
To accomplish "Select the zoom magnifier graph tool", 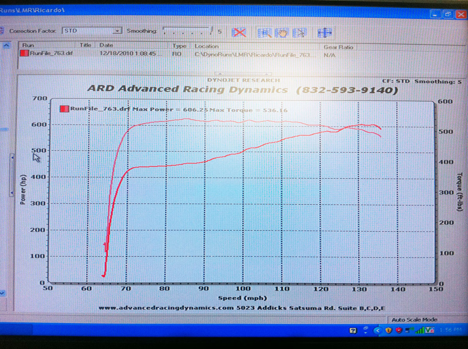I will point(264,32).
